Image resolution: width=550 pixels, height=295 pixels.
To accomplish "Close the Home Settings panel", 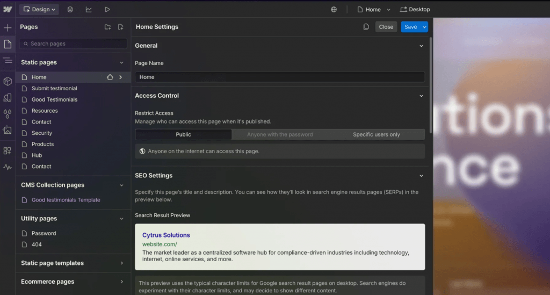I will (x=386, y=27).
